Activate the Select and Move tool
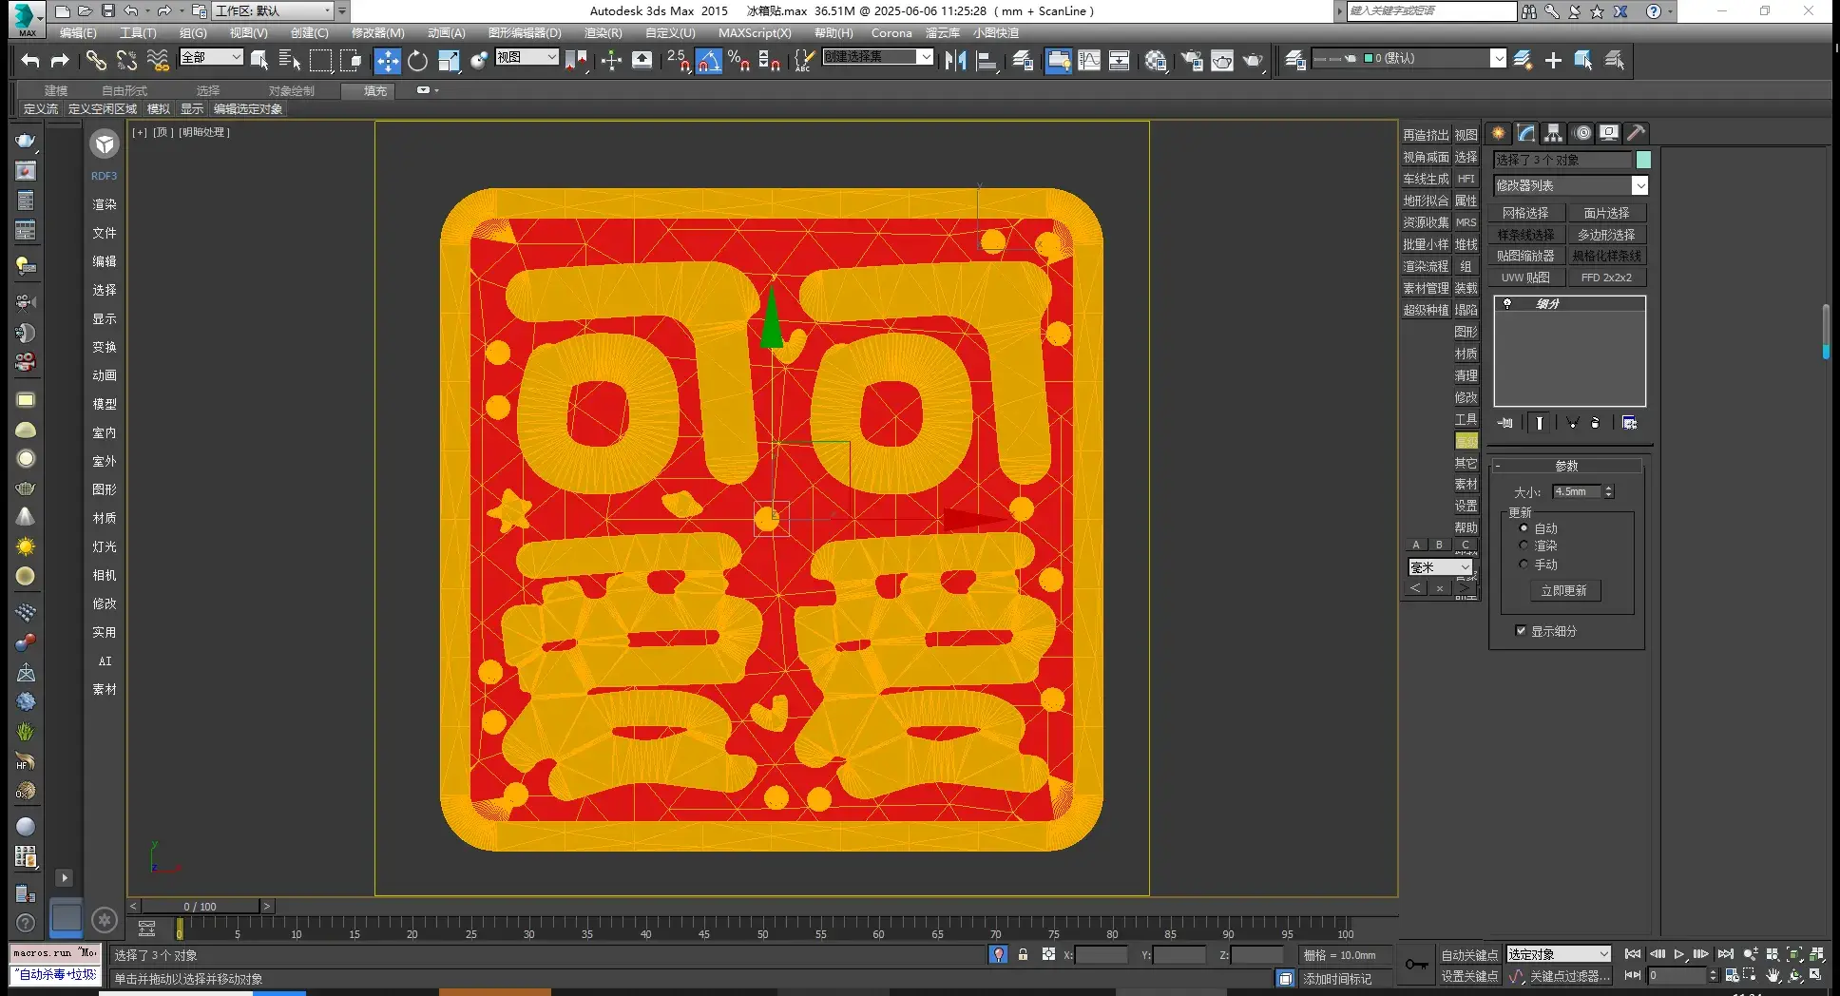1840x996 pixels. [387, 61]
